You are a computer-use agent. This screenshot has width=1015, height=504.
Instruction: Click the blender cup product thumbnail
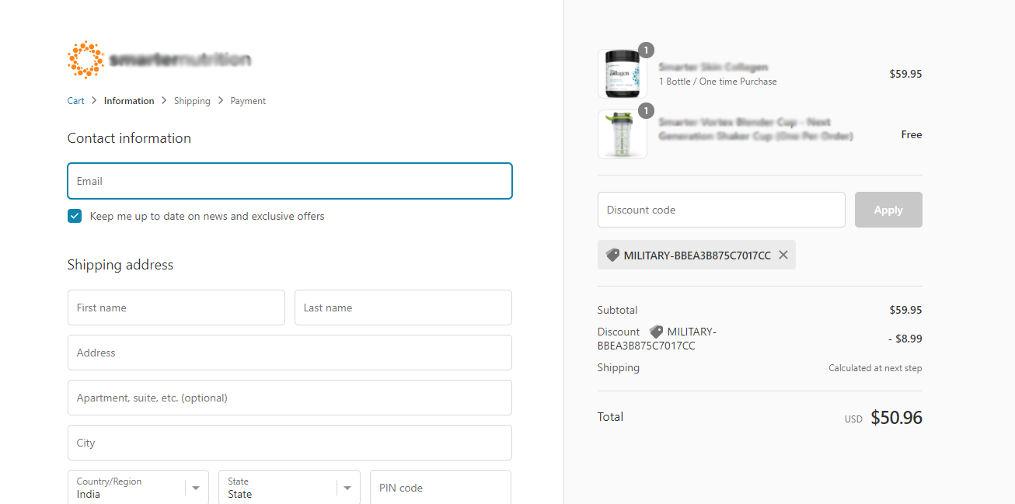622,134
